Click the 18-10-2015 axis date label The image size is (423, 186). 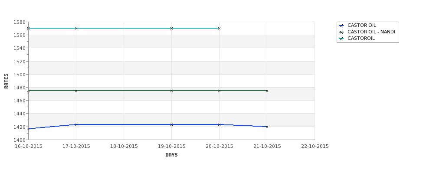click(x=124, y=147)
